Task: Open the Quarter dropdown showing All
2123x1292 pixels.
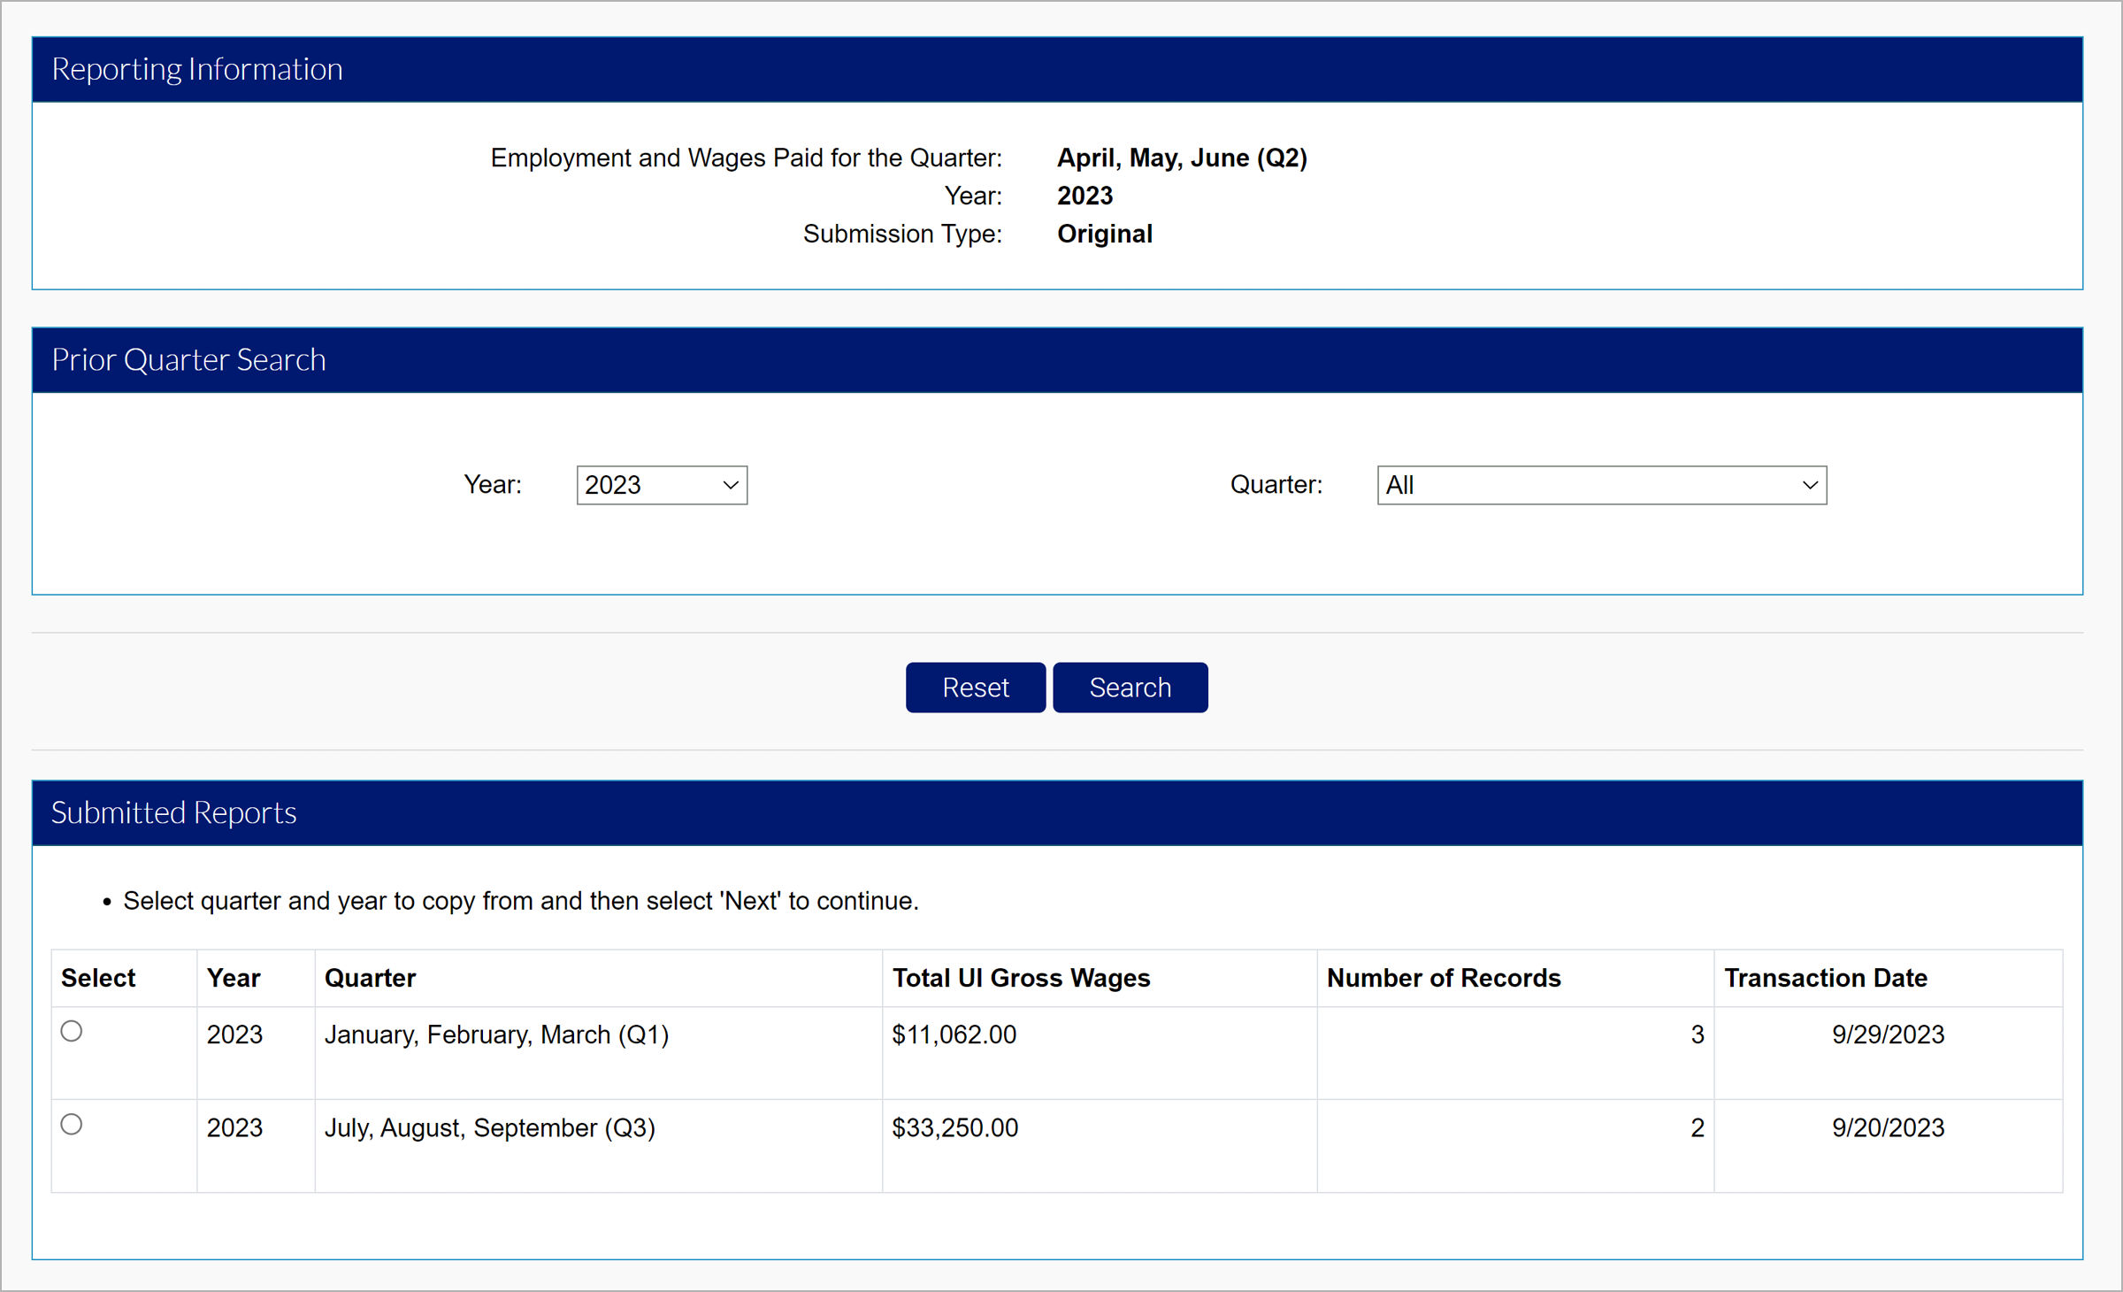Action: pos(1600,485)
